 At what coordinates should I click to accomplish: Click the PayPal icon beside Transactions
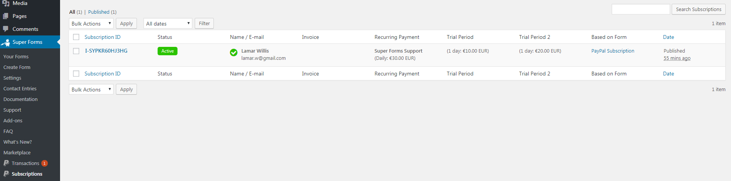click(x=6, y=163)
